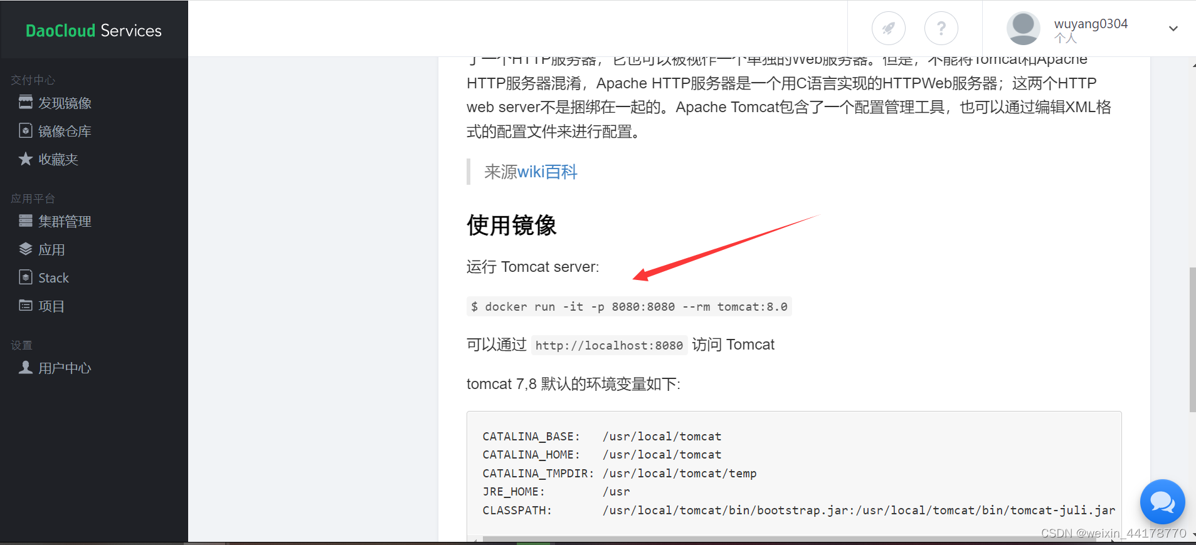The height and width of the screenshot is (545, 1196).
Task: Click the CATALINA_BASE line
Action: (x=602, y=436)
